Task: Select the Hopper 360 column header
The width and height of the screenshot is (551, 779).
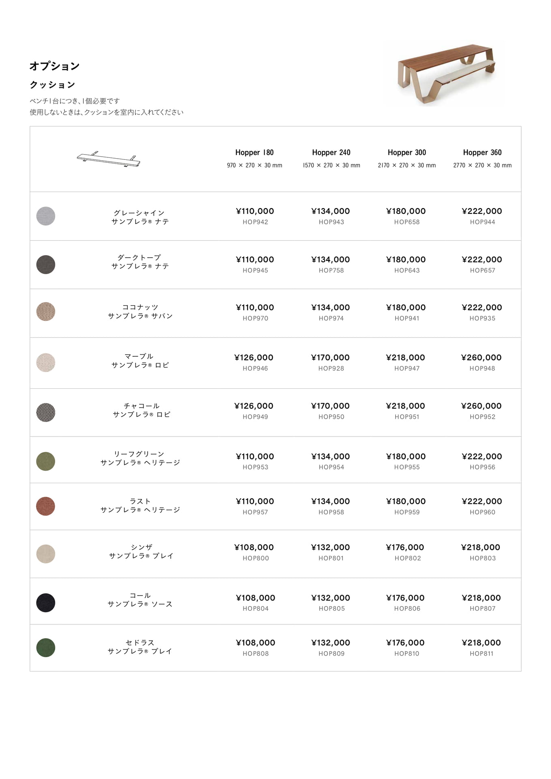Action: point(482,153)
